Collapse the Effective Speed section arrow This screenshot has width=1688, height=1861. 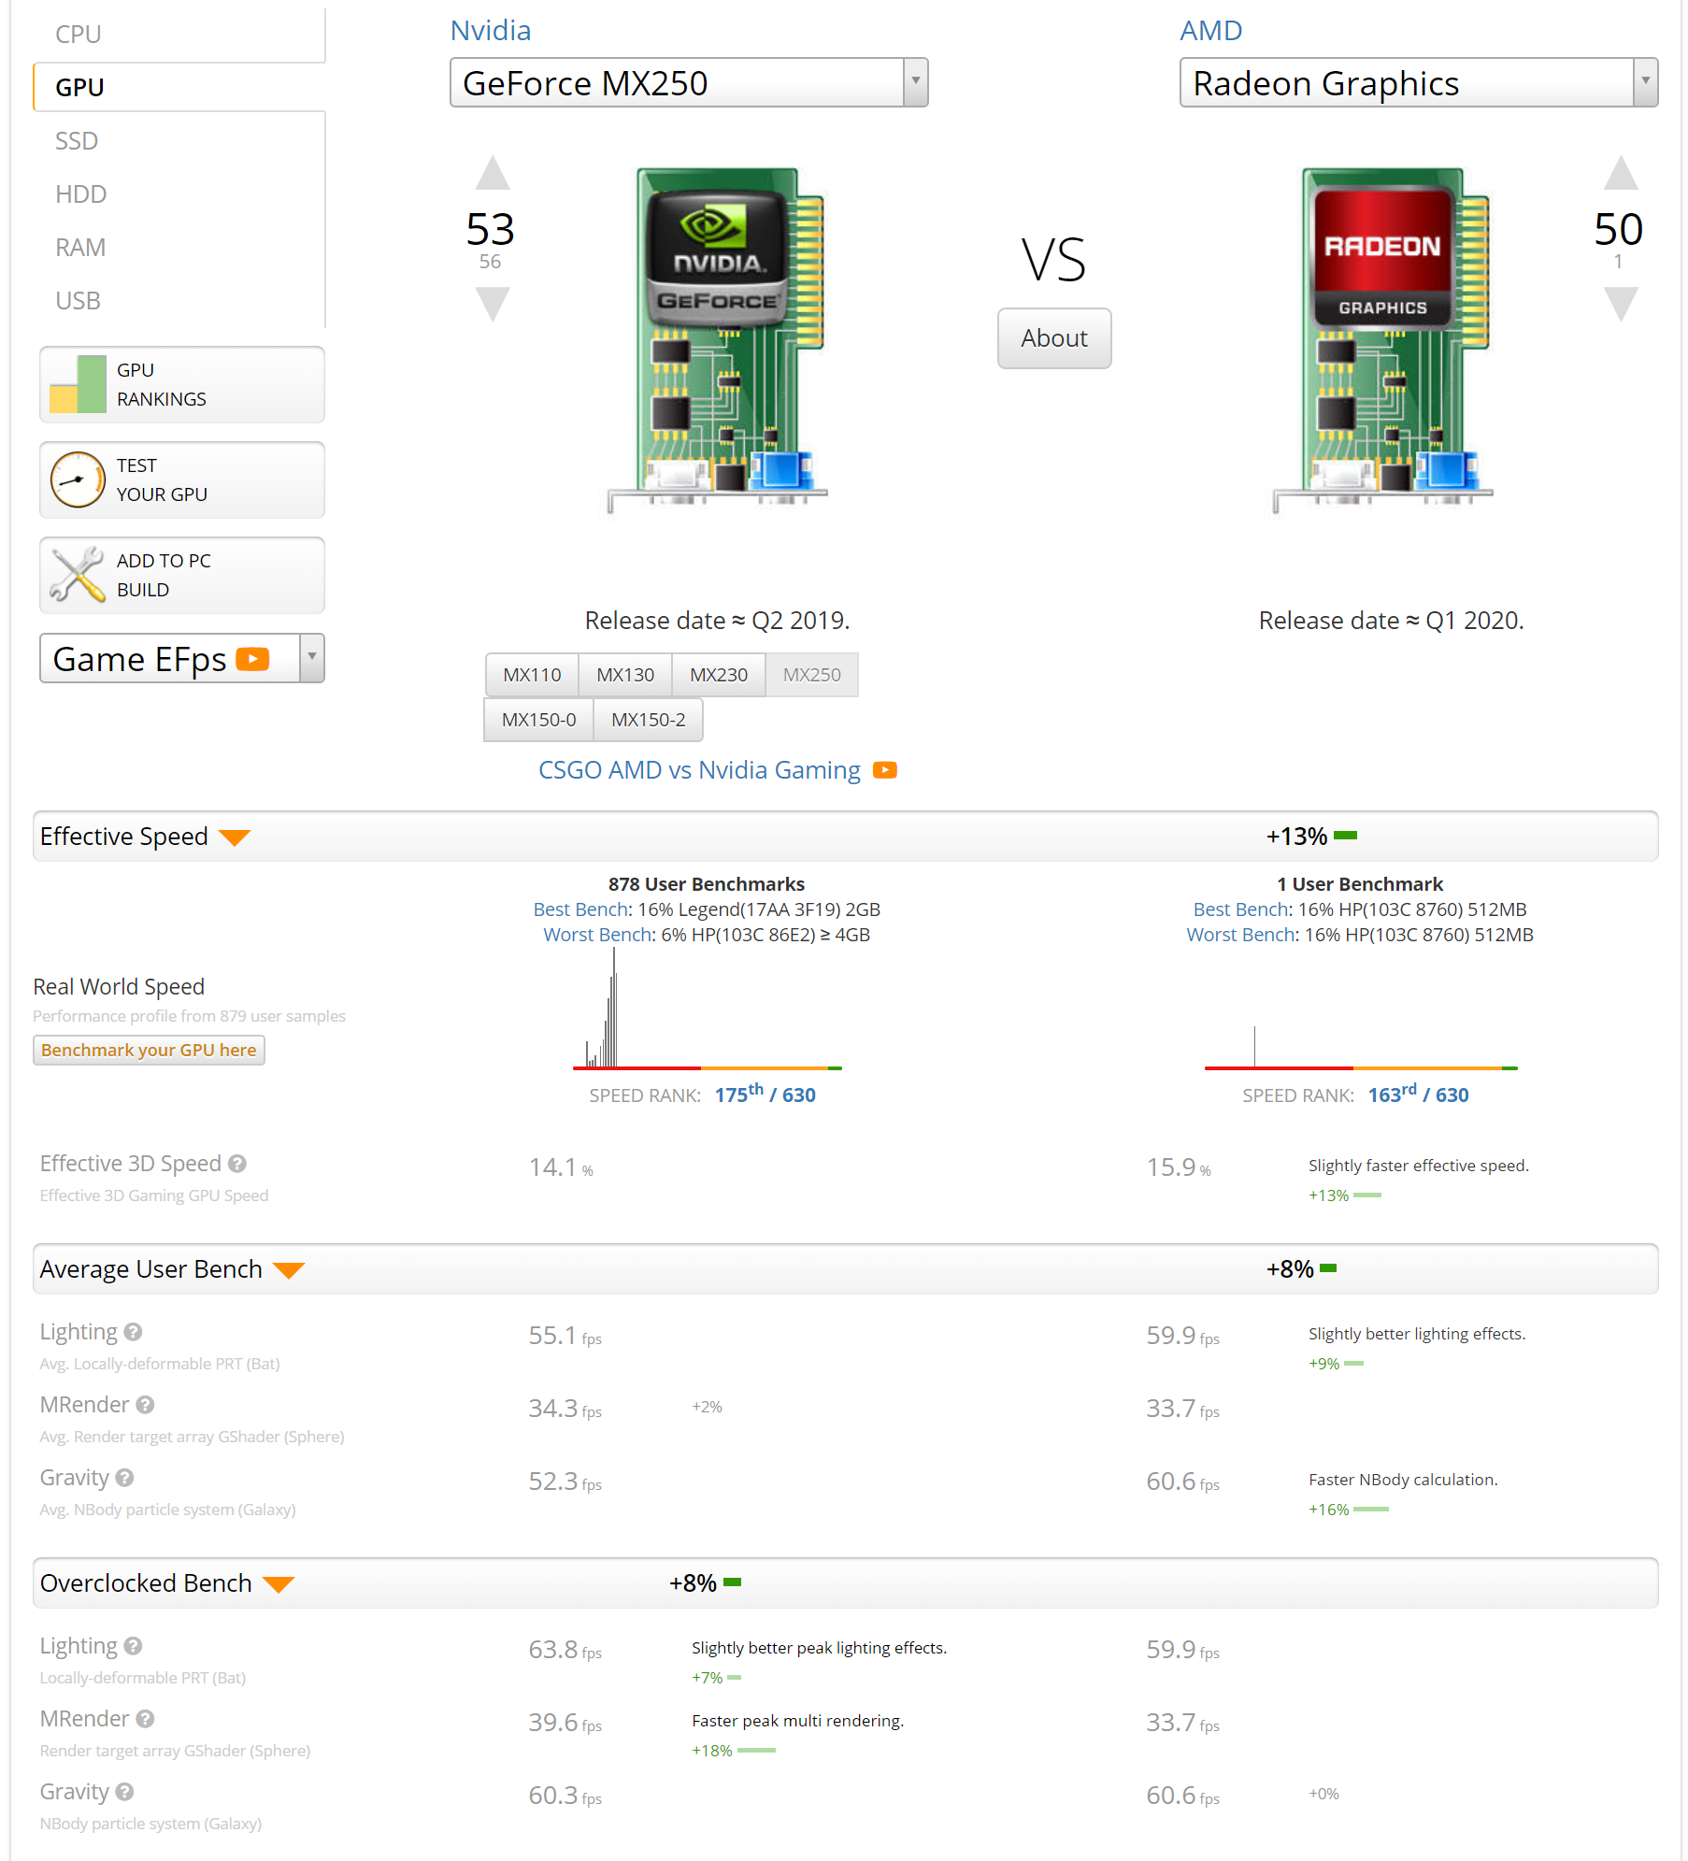point(235,837)
